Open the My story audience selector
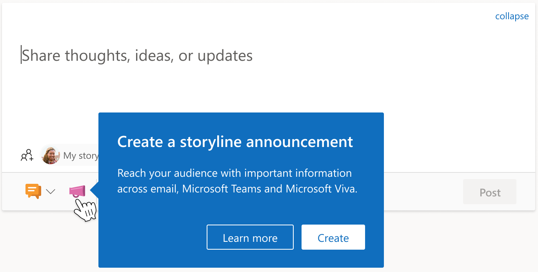The height and width of the screenshot is (272, 538). point(71,155)
